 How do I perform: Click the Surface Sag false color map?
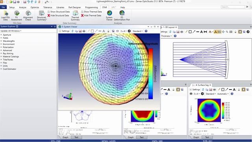(209, 110)
